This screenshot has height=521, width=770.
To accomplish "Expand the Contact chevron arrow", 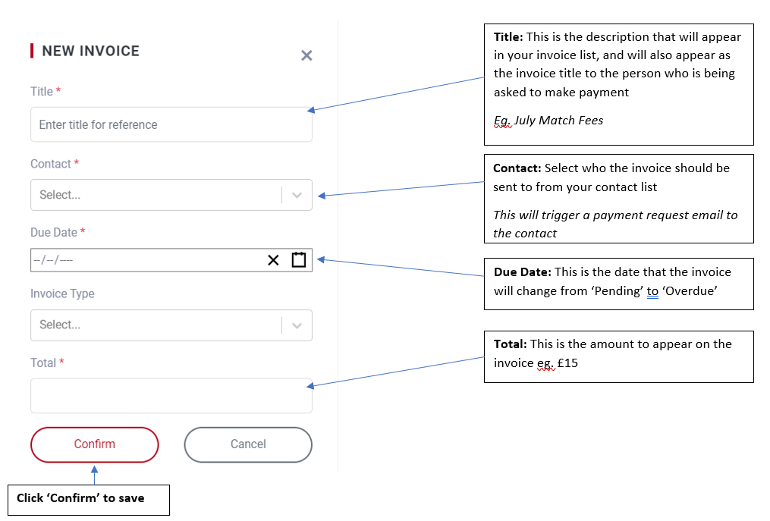I will [x=297, y=195].
